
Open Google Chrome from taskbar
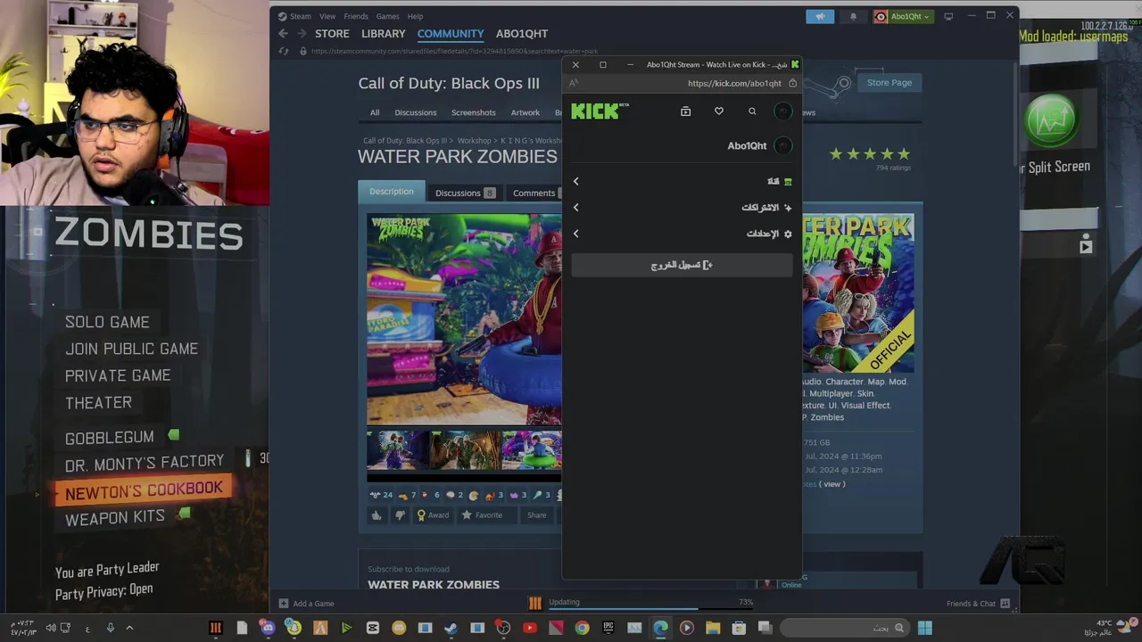tap(582, 628)
